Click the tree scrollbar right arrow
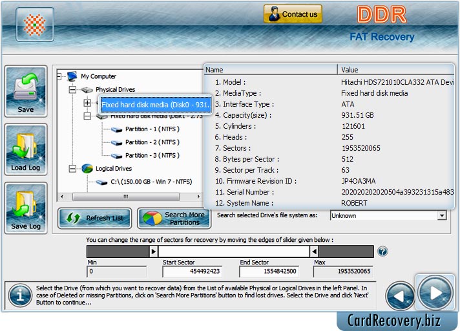 click(x=198, y=197)
